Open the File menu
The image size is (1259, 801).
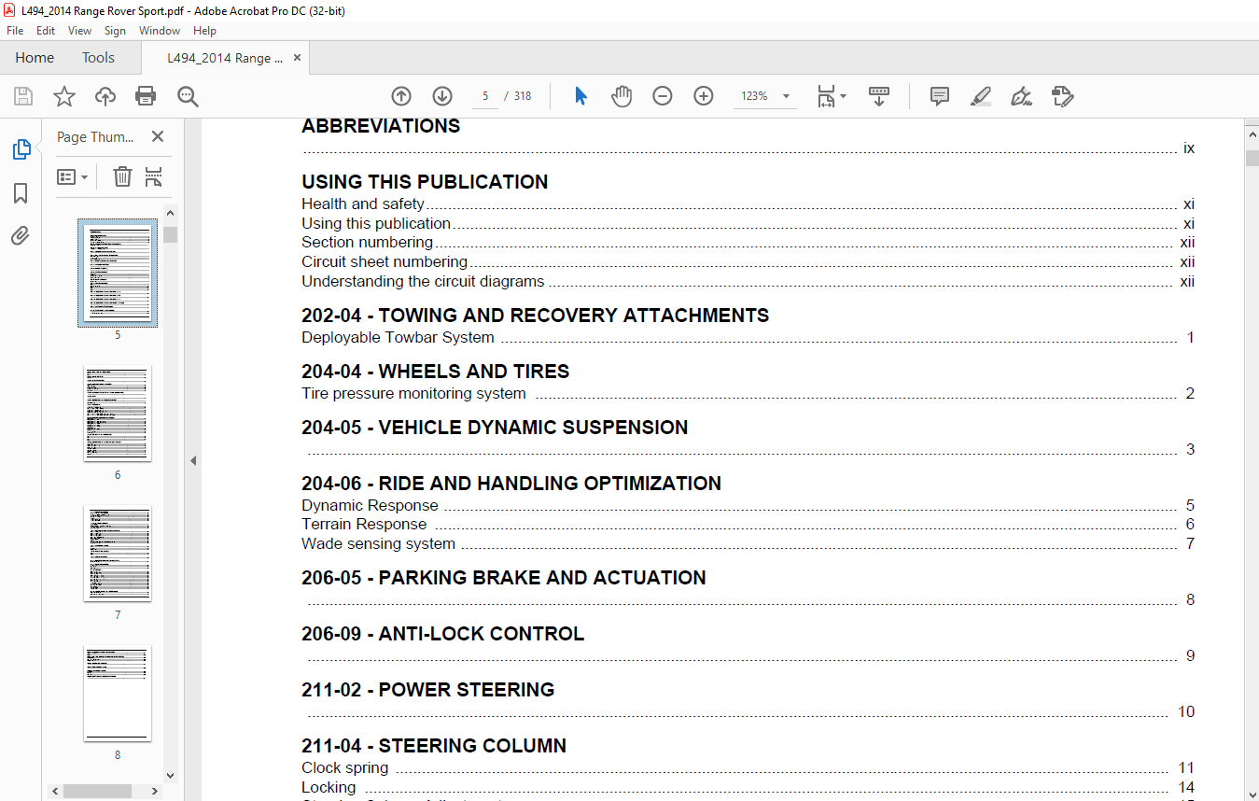click(15, 31)
